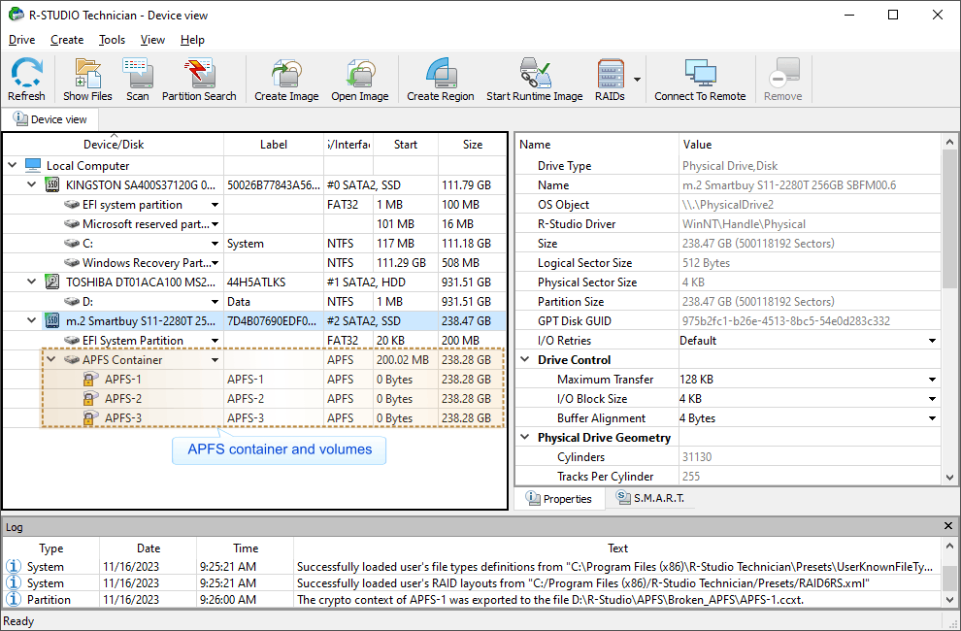This screenshot has width=961, height=631.
Task: Select the Microsoft reserved partition row
Action: coord(255,224)
